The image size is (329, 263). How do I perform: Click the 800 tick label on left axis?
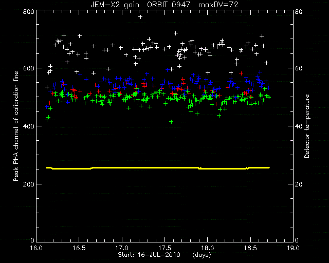[x=28, y=11]
